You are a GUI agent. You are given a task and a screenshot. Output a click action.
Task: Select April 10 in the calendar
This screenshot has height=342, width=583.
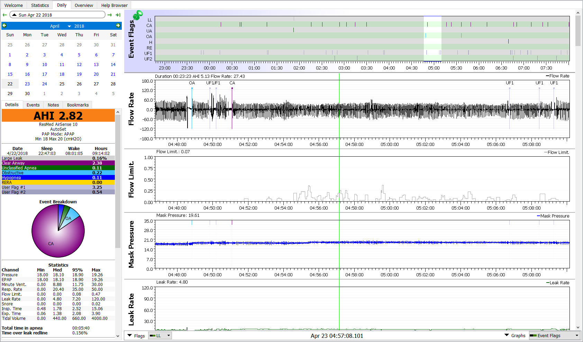coord(45,64)
